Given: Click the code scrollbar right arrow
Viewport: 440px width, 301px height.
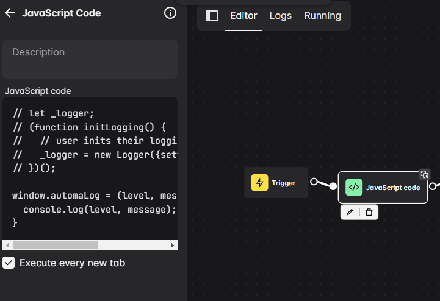Looking at the screenshot, I should click(172, 245).
